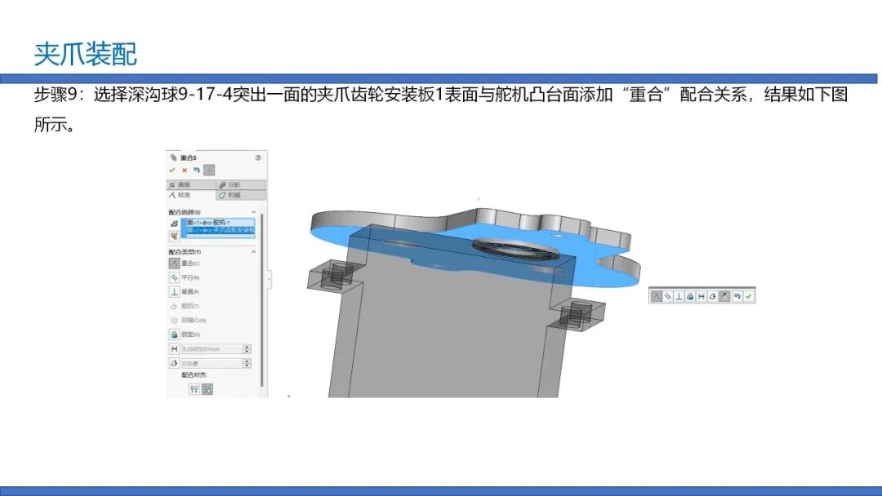Confirm the mate with the panel's green checkmark
882x496 pixels.
[172, 170]
